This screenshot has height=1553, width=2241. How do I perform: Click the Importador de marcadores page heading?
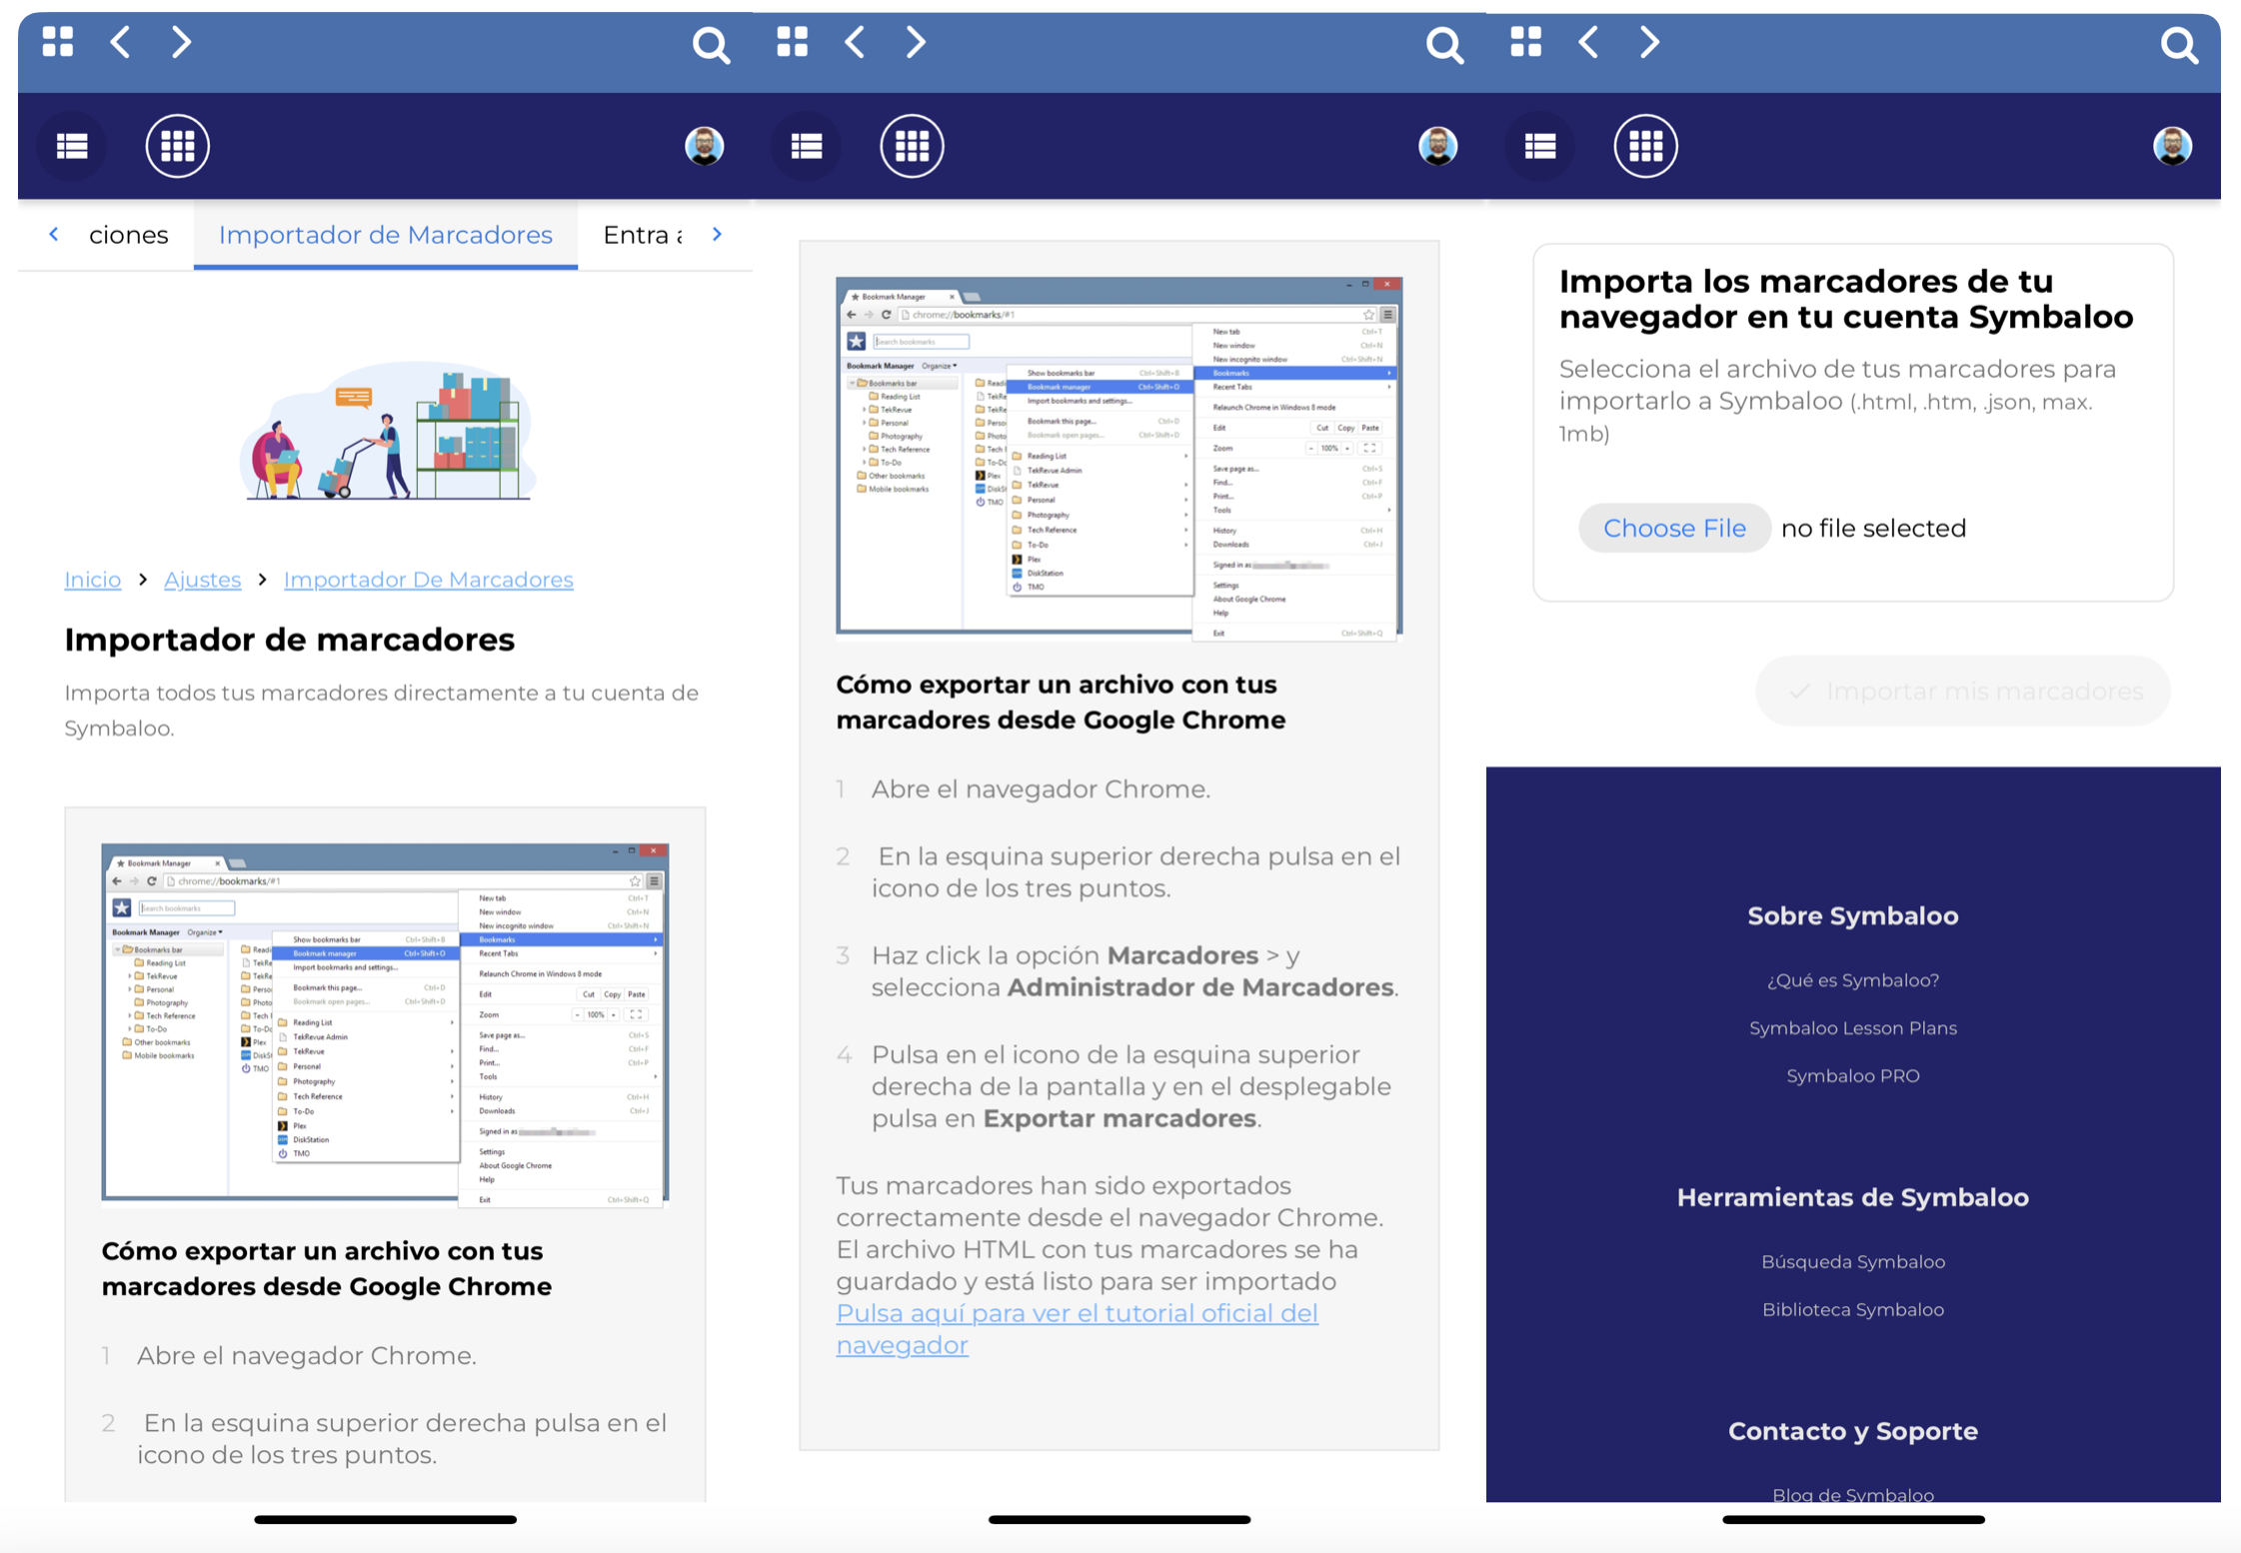(x=290, y=640)
